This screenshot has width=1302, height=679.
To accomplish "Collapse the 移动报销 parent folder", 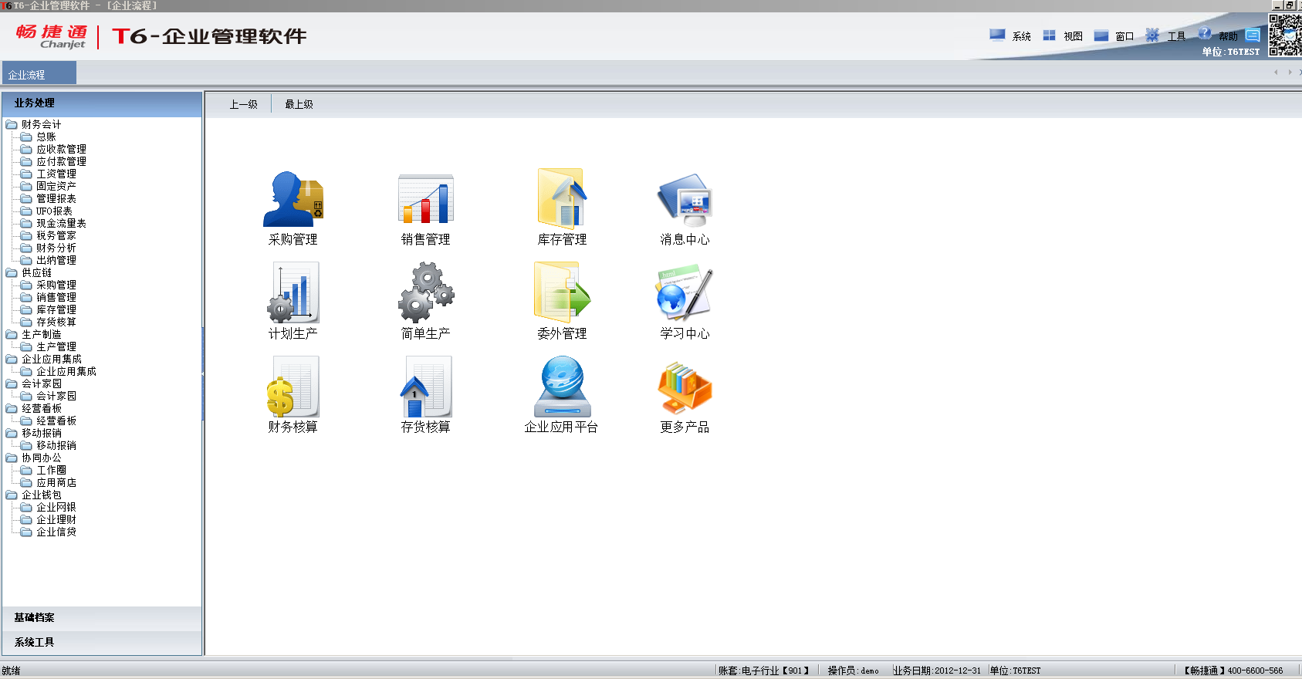I will [x=33, y=433].
